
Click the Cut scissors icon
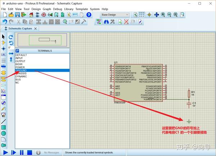click(x=19, y=22)
